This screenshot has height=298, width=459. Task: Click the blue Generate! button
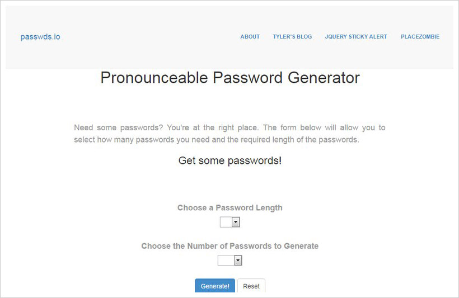[215, 286]
